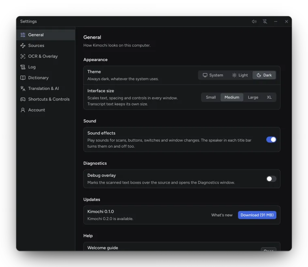Toggle the Sound effects switch off
The image size is (308, 267).
[271, 140]
